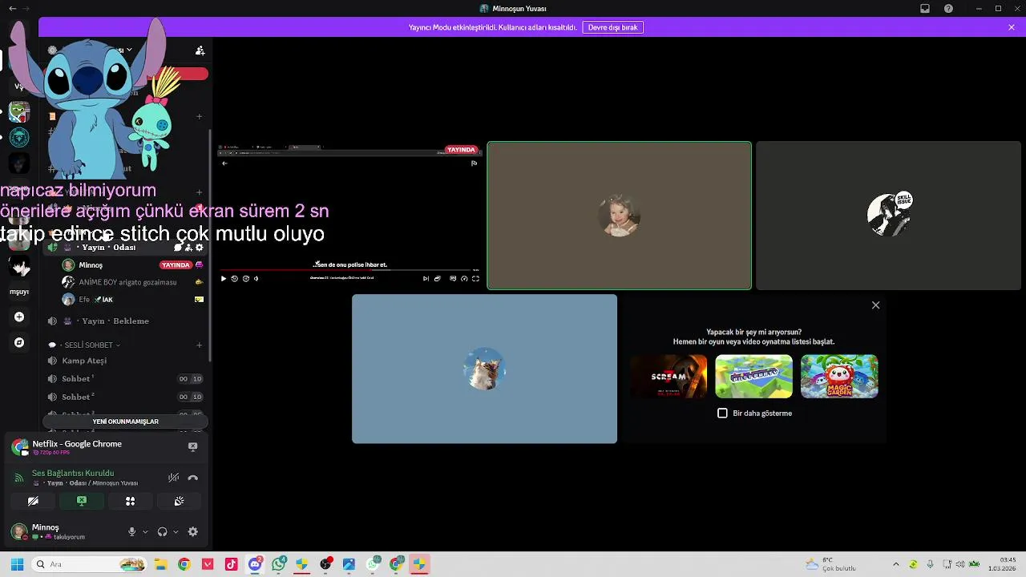Open Yayın Odası channel settings gear
The image size is (1026, 577).
(200, 248)
